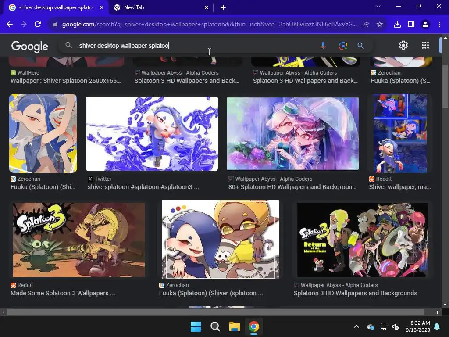
Task: Share this page from address bar
Action: click(366, 25)
